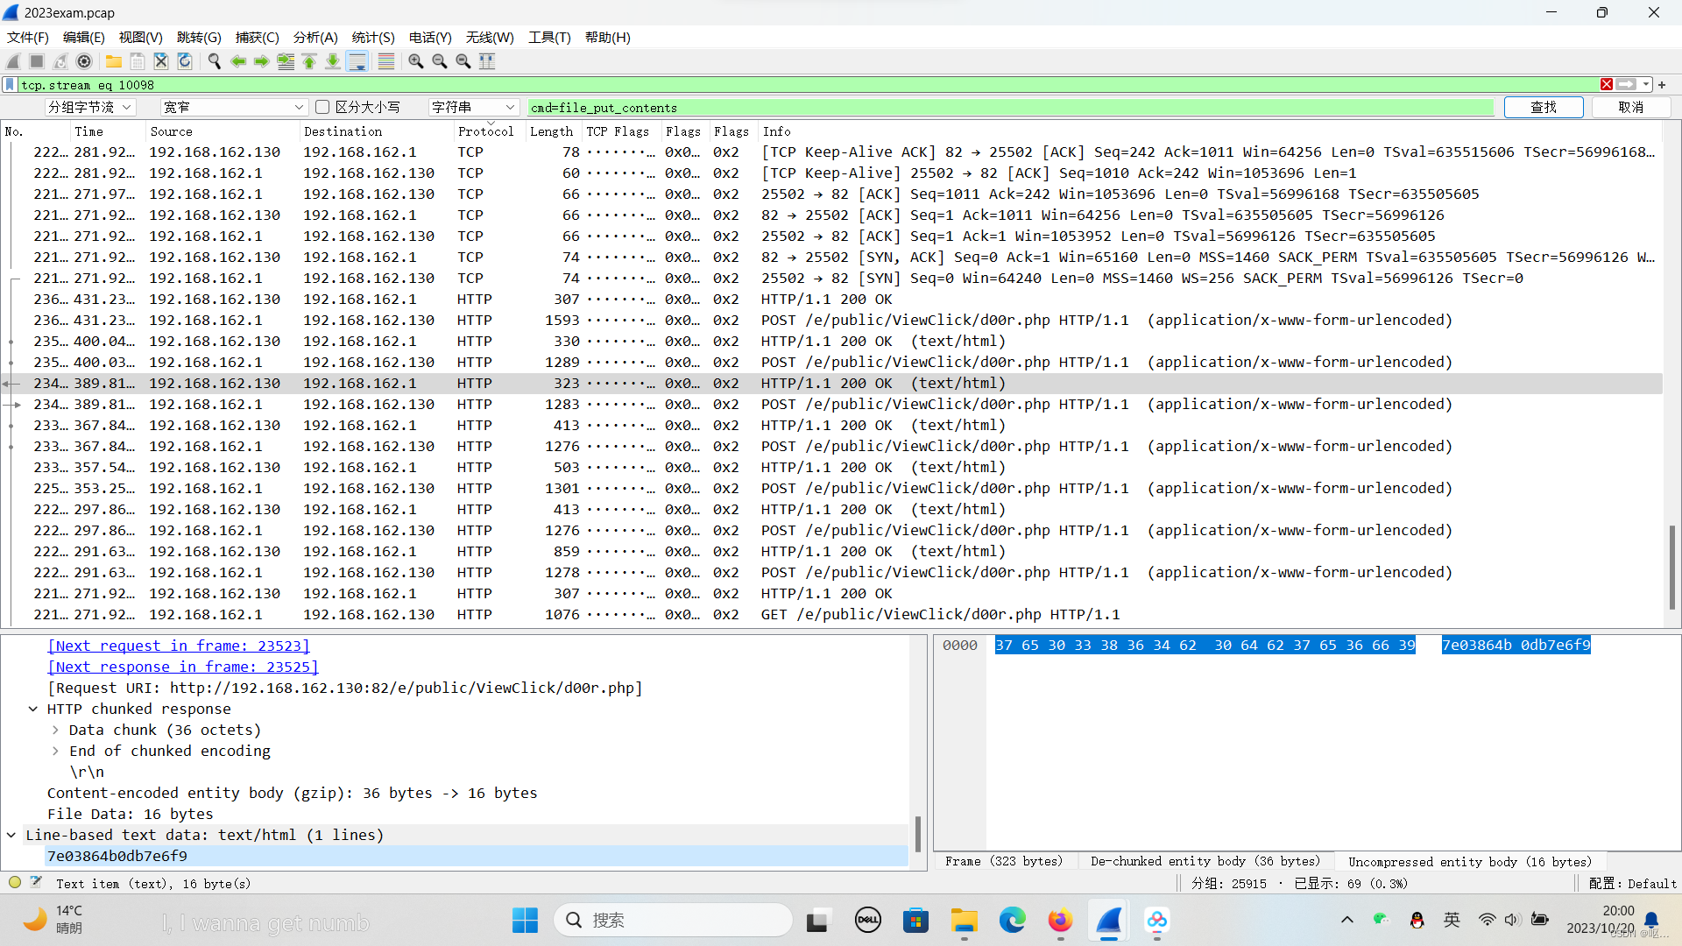
Task: Click the resize columns toolbar icon
Action: pos(487,61)
